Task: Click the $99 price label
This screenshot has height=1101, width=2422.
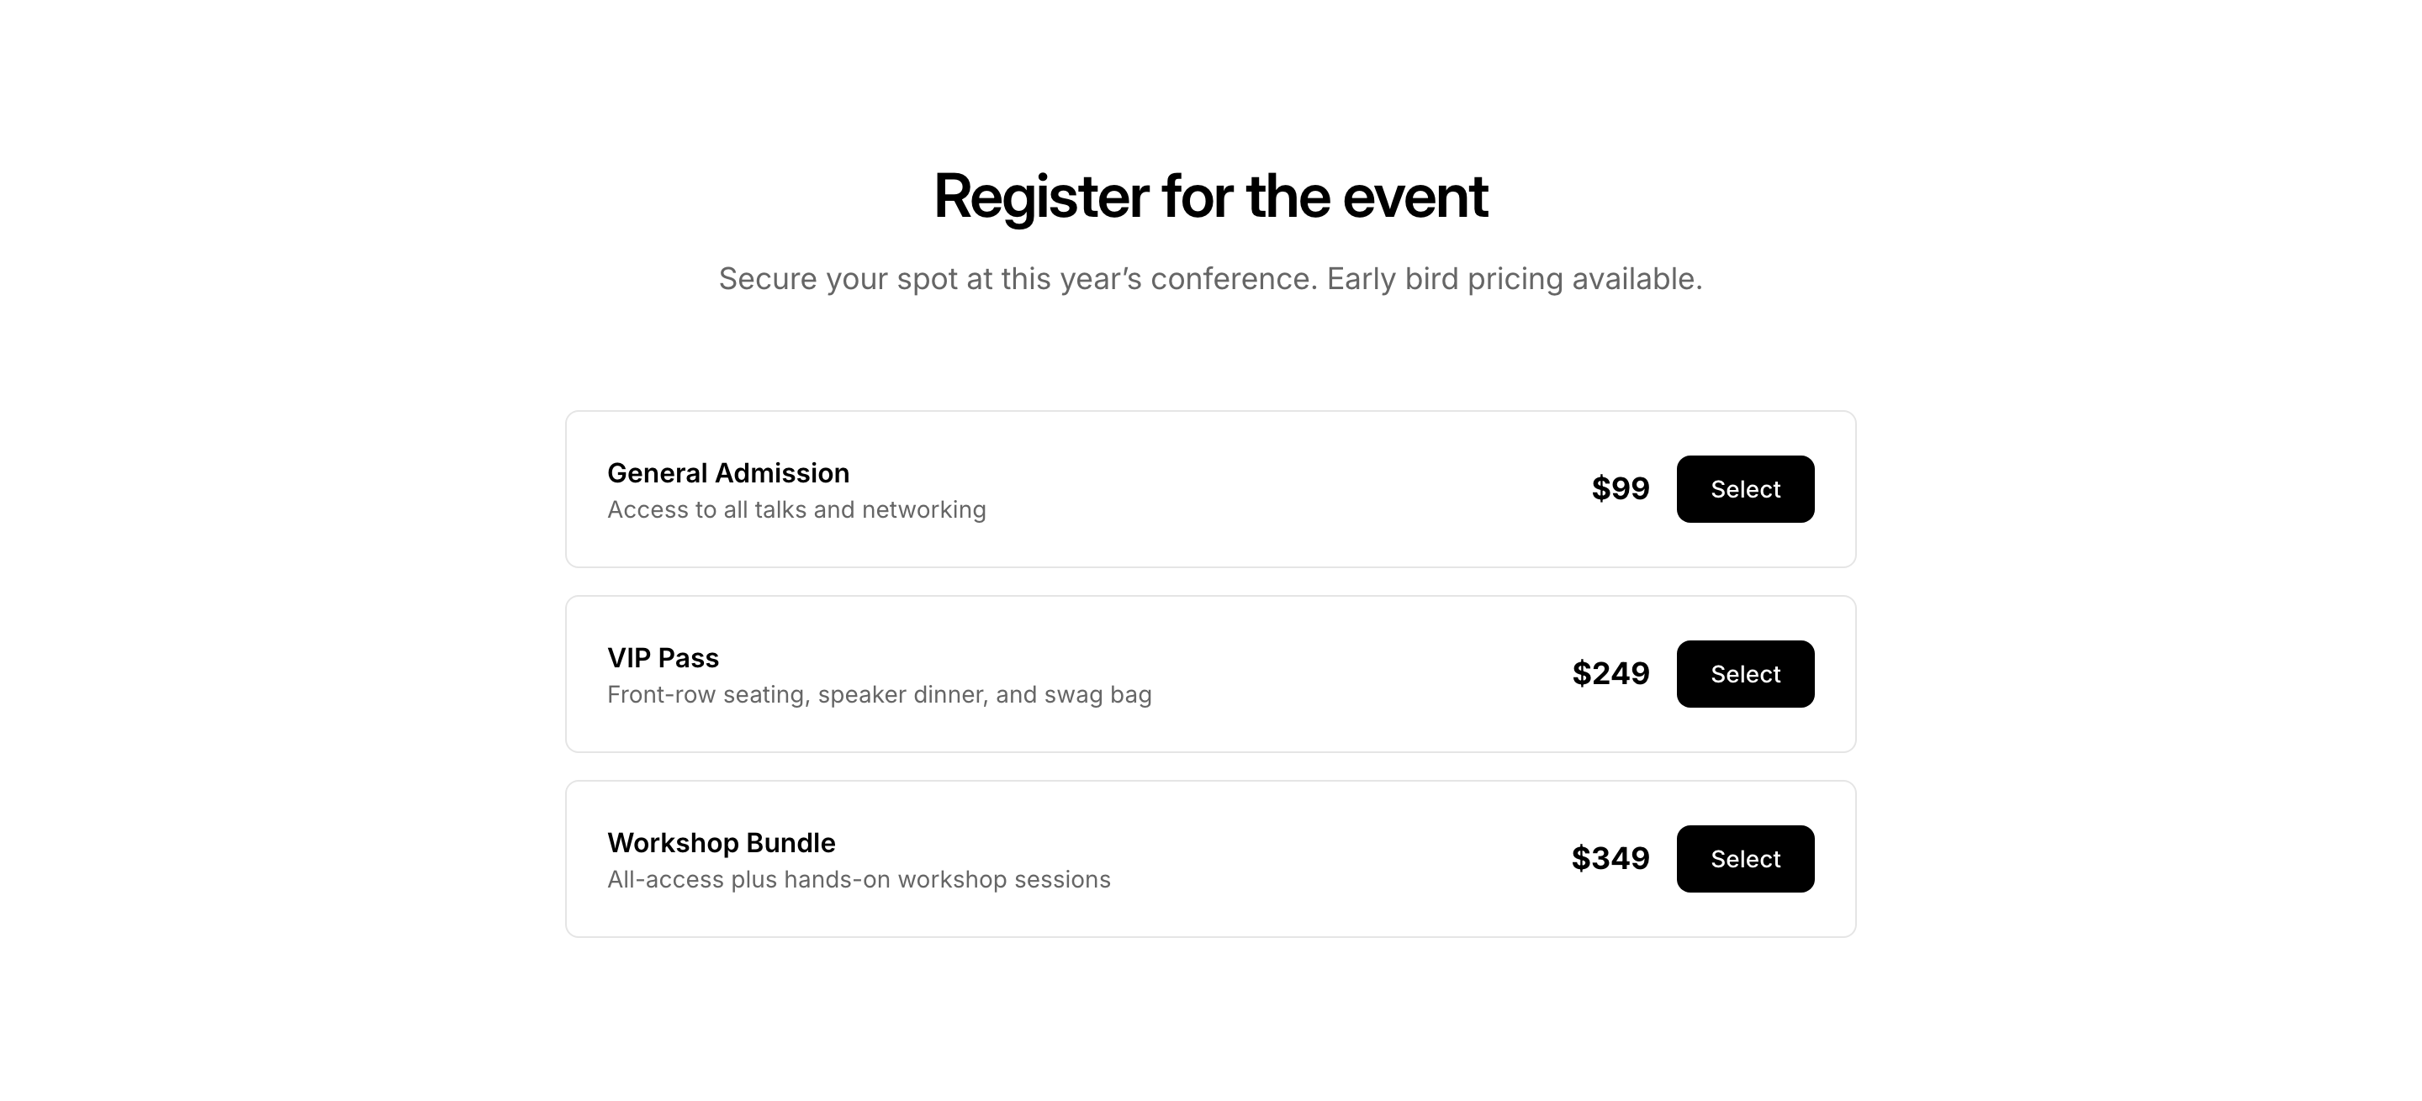Action: [1620, 489]
